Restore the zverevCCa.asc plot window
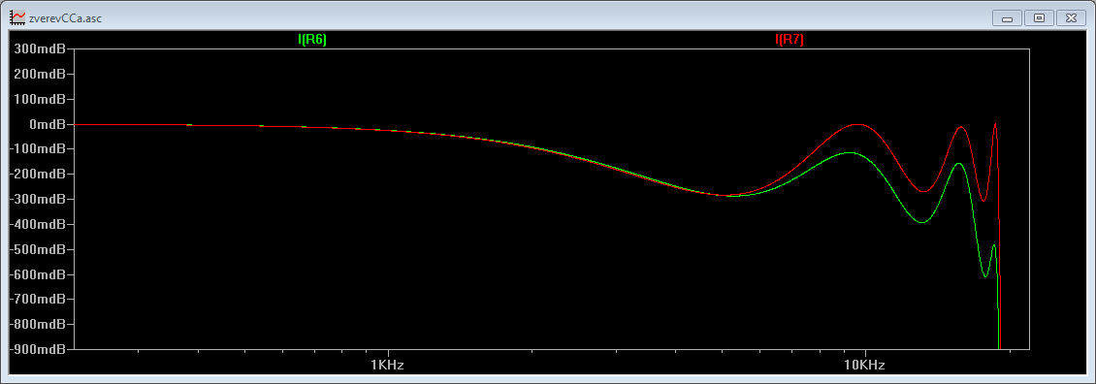 pos(1040,18)
